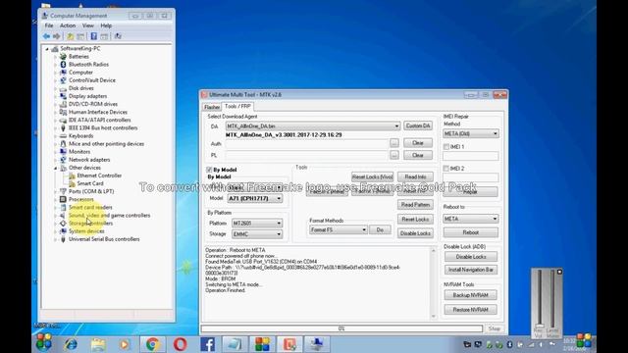Click the blue Help icon in Computer Management toolbar
The height and width of the screenshot is (353, 628).
pyautogui.click(x=94, y=36)
